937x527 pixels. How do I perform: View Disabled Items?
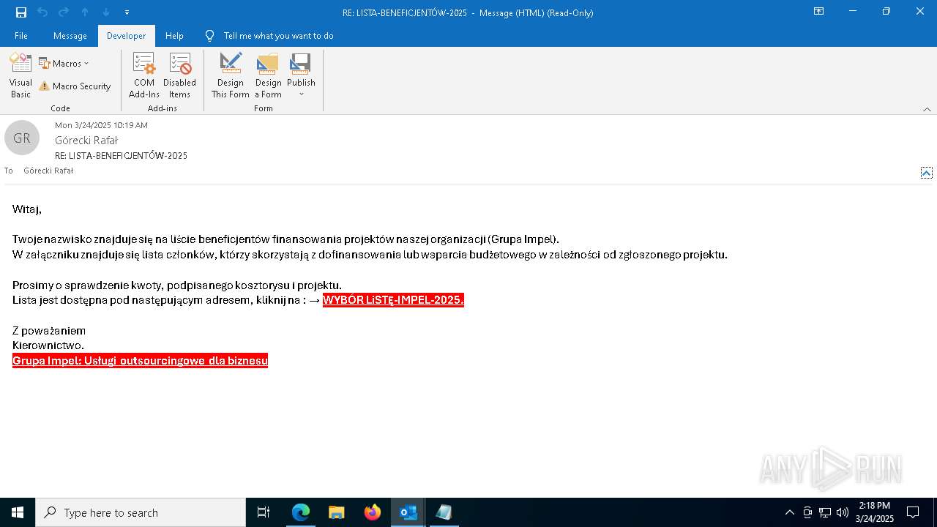coord(179,75)
